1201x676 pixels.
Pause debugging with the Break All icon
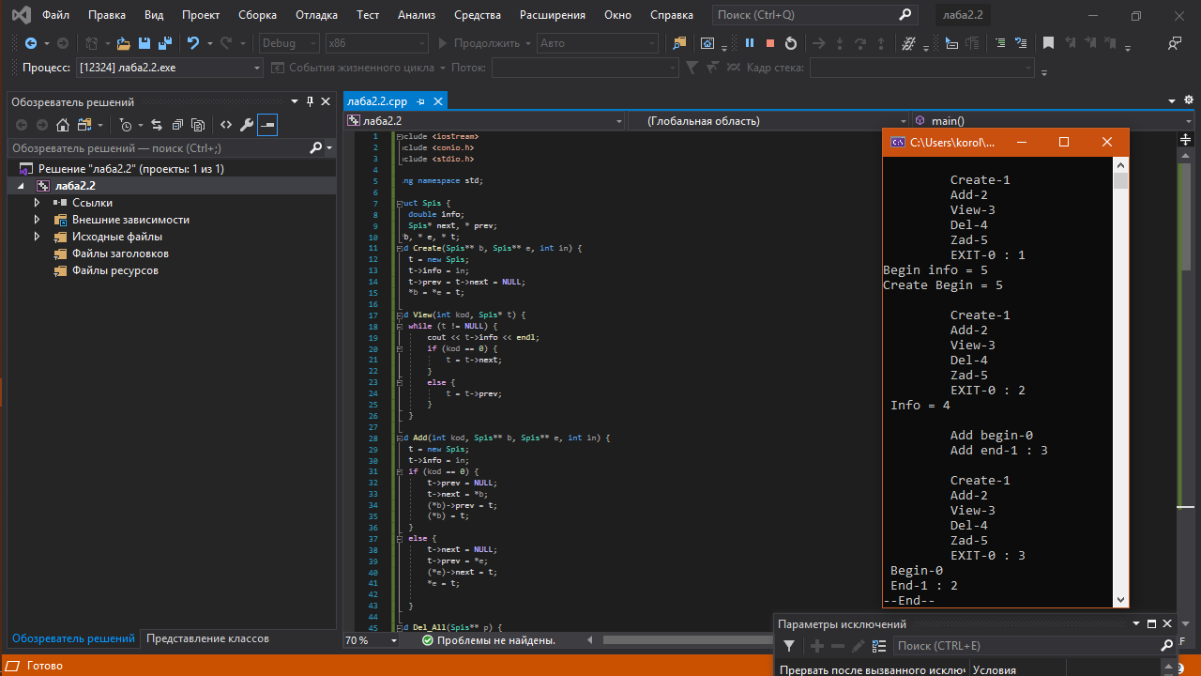[750, 43]
